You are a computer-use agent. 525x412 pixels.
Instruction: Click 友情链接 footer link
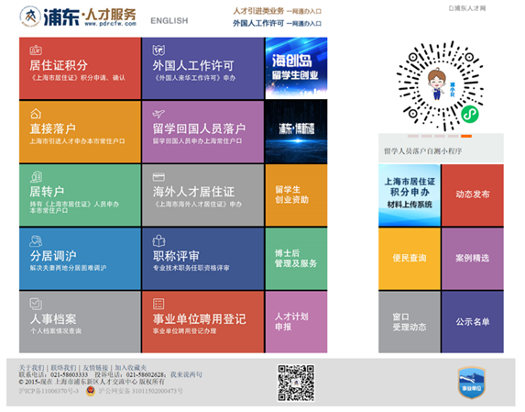pos(96,368)
